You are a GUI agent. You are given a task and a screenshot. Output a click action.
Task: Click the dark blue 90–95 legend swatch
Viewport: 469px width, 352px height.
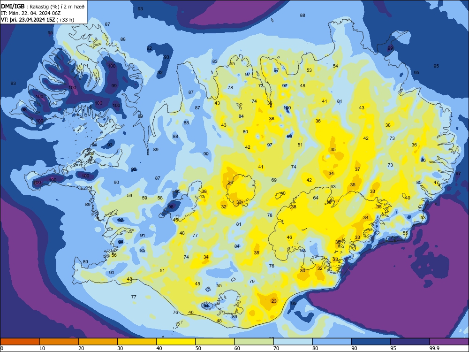pyautogui.click(x=371, y=342)
